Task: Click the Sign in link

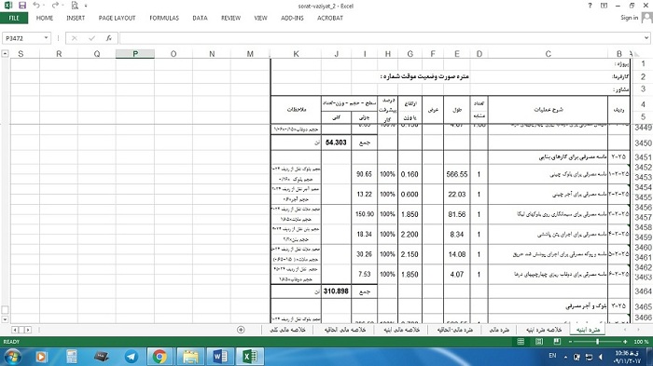Action: point(629,18)
